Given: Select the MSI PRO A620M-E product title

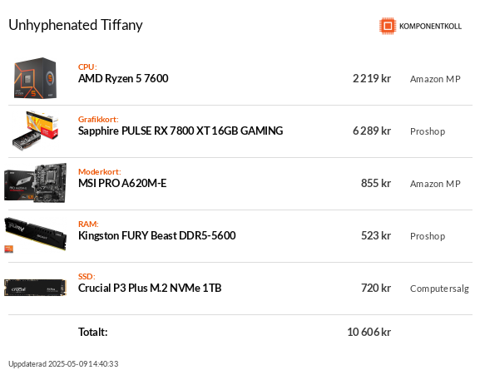Looking at the screenshot, I should coord(122,183).
